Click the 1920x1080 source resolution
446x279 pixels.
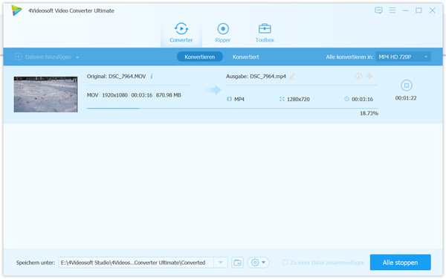pos(114,95)
